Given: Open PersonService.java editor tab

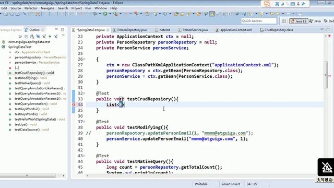Looking at the screenshot, I should pos(193,30).
